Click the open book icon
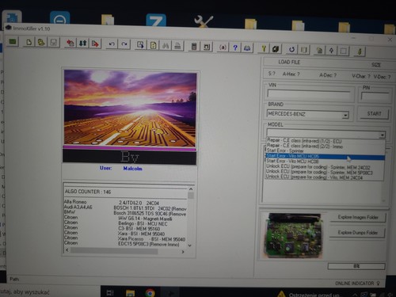This screenshot has width=396, height=297. [x=247, y=48]
